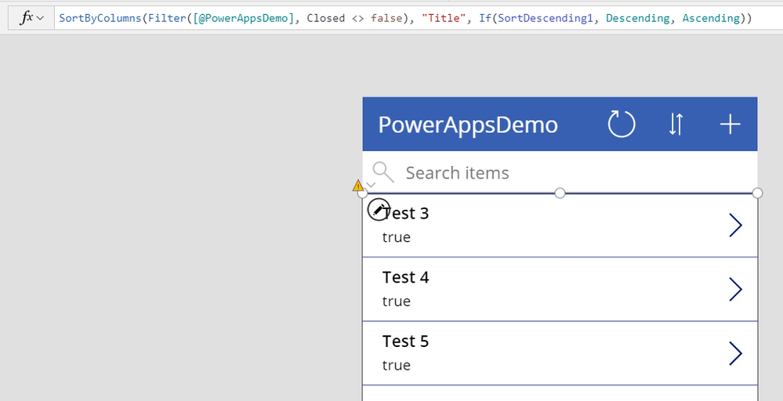783x401 pixels.
Task: Select the Test 4 title text
Action: pos(405,276)
